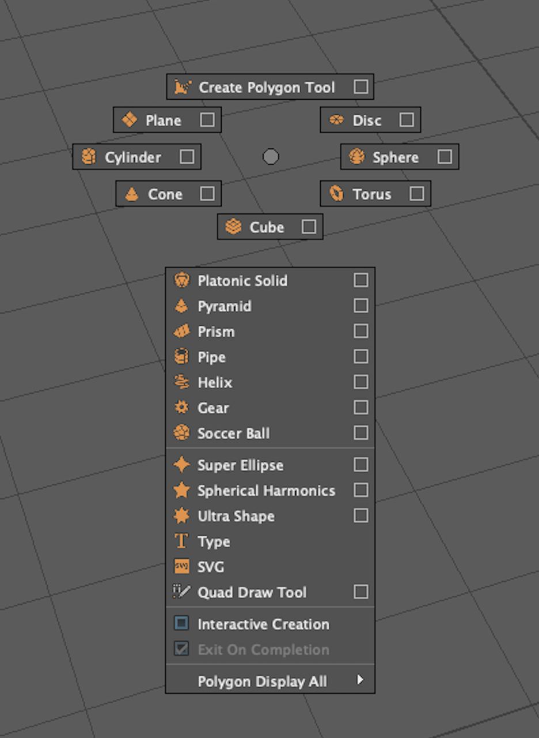Open Prism options box
539x738 pixels.
coord(361,331)
